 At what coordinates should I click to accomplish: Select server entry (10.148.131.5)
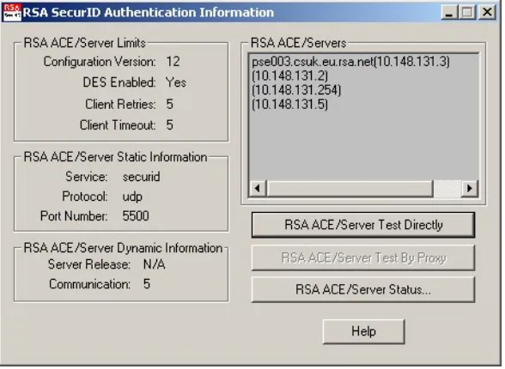point(289,104)
